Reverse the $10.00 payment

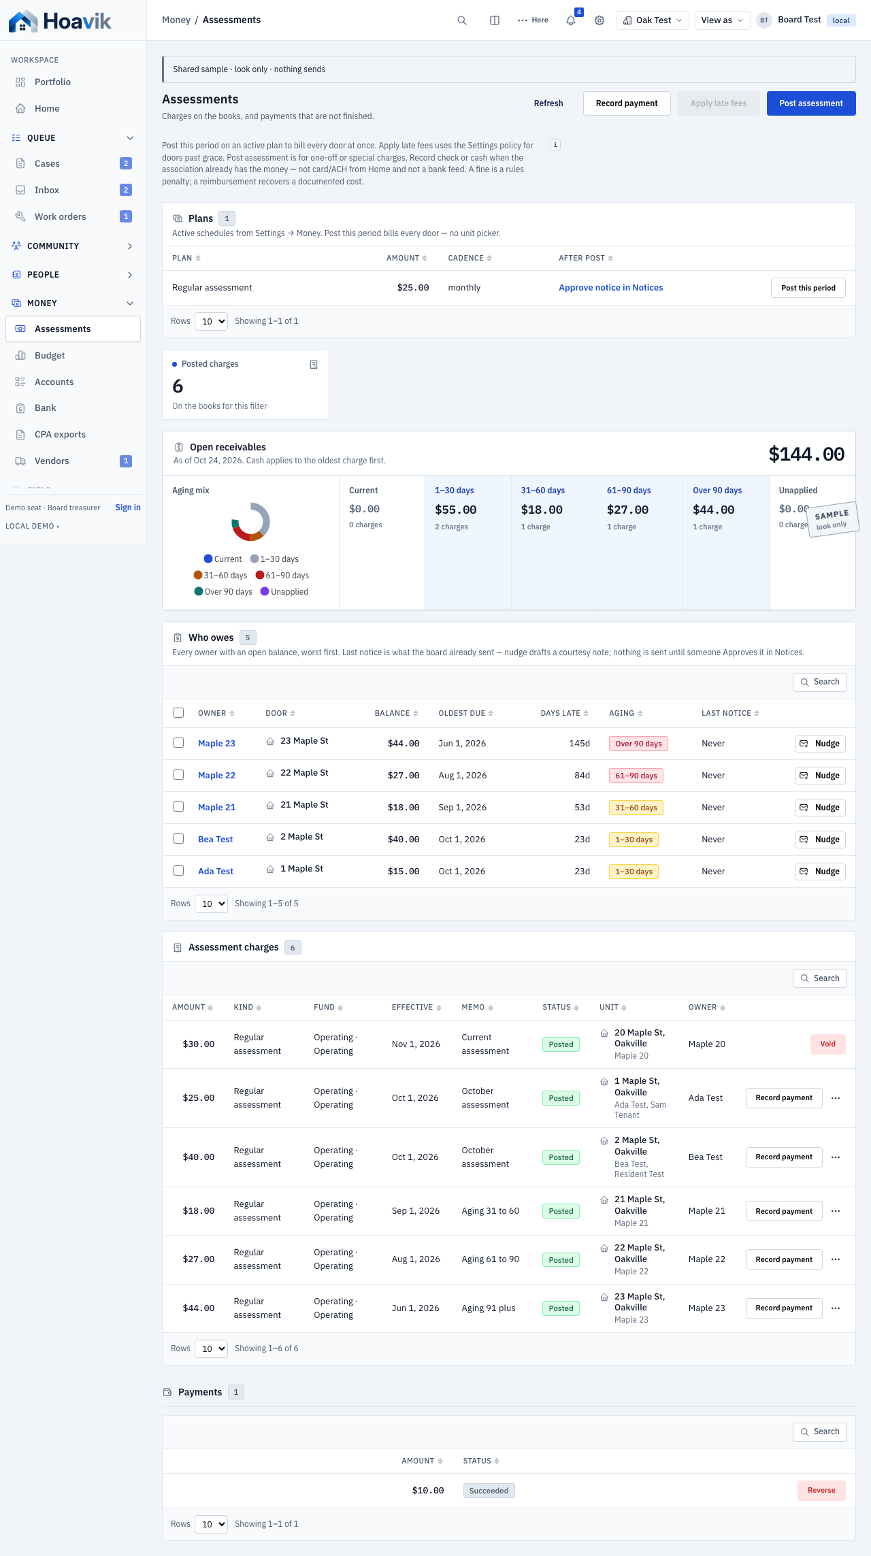click(821, 1490)
